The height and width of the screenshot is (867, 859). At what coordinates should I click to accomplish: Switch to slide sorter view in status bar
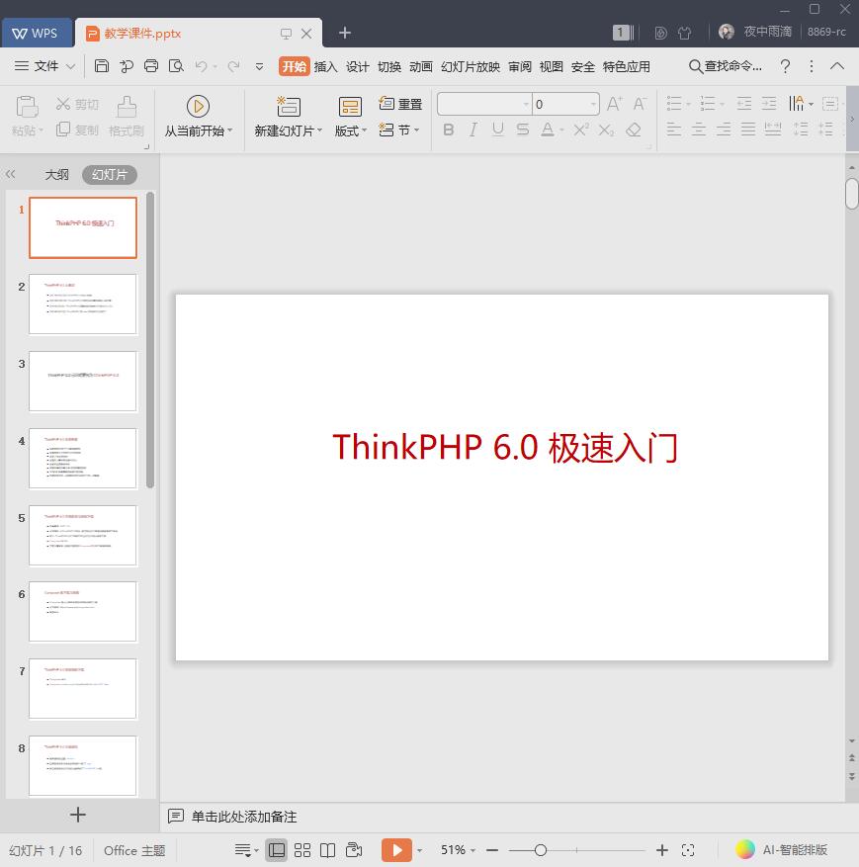(x=301, y=849)
